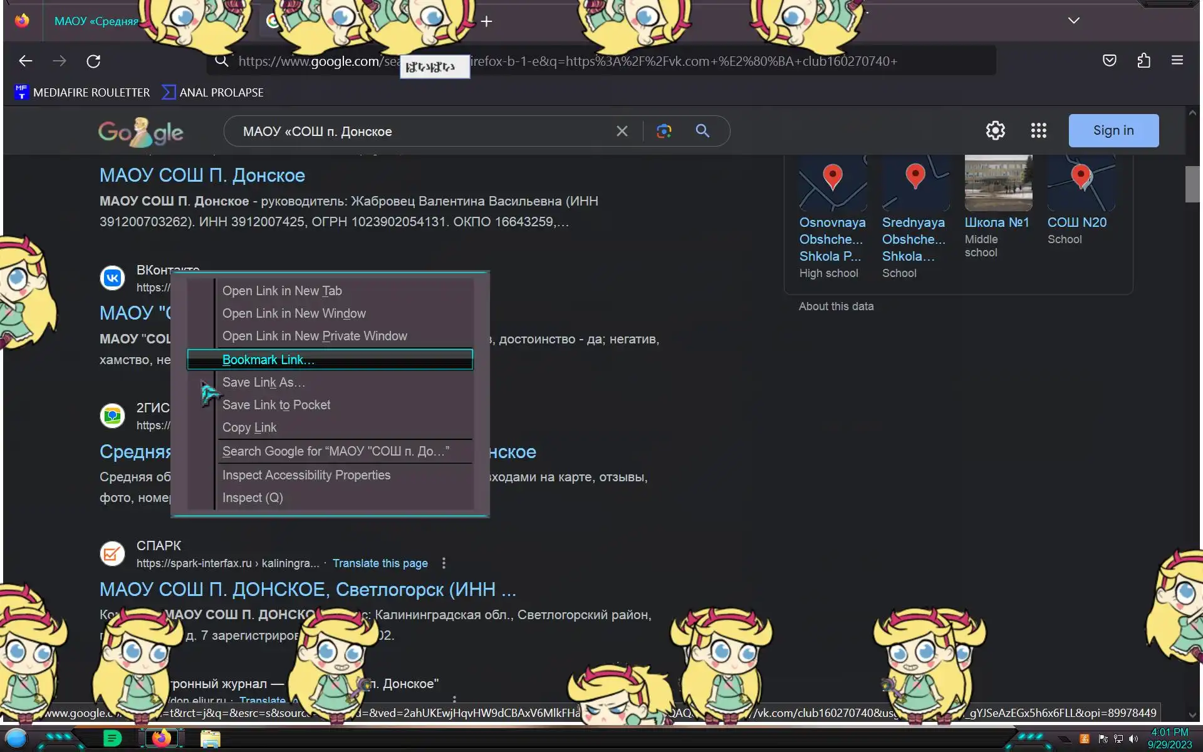Open Save to Pocket icon
The width and height of the screenshot is (1203, 752).
pyautogui.click(x=1109, y=61)
